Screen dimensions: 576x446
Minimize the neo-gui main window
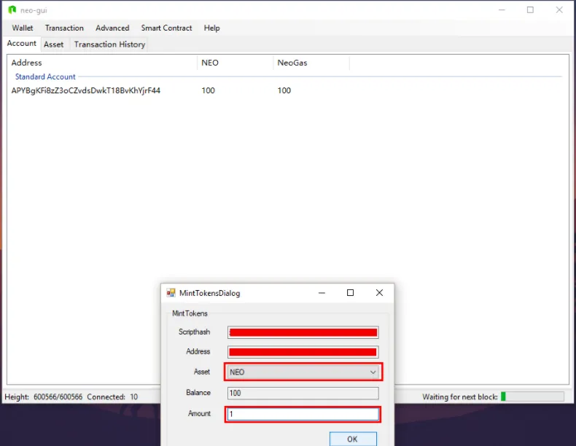point(502,10)
